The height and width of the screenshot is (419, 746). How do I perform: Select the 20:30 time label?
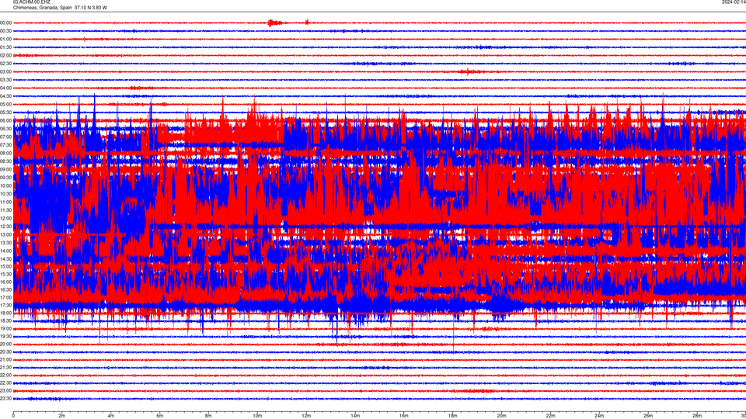pyautogui.click(x=5, y=352)
